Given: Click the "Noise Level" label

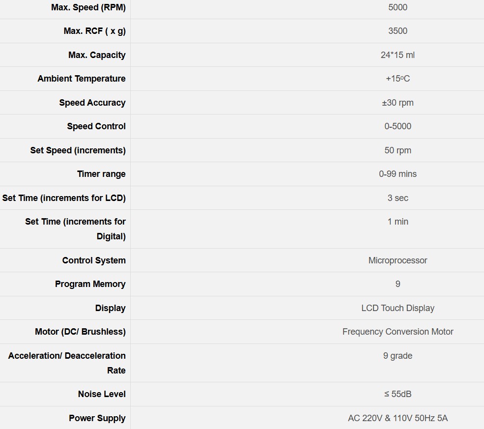Looking at the screenshot, I should (x=102, y=394).
